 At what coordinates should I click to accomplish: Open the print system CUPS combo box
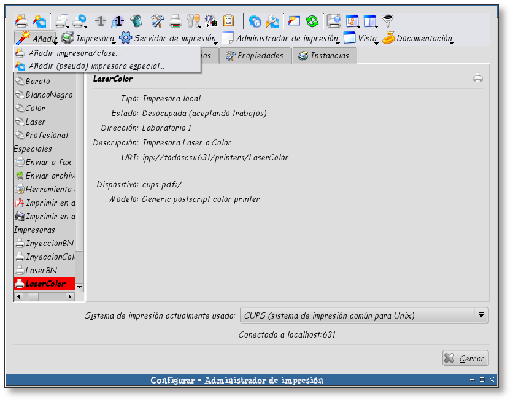tap(364, 315)
